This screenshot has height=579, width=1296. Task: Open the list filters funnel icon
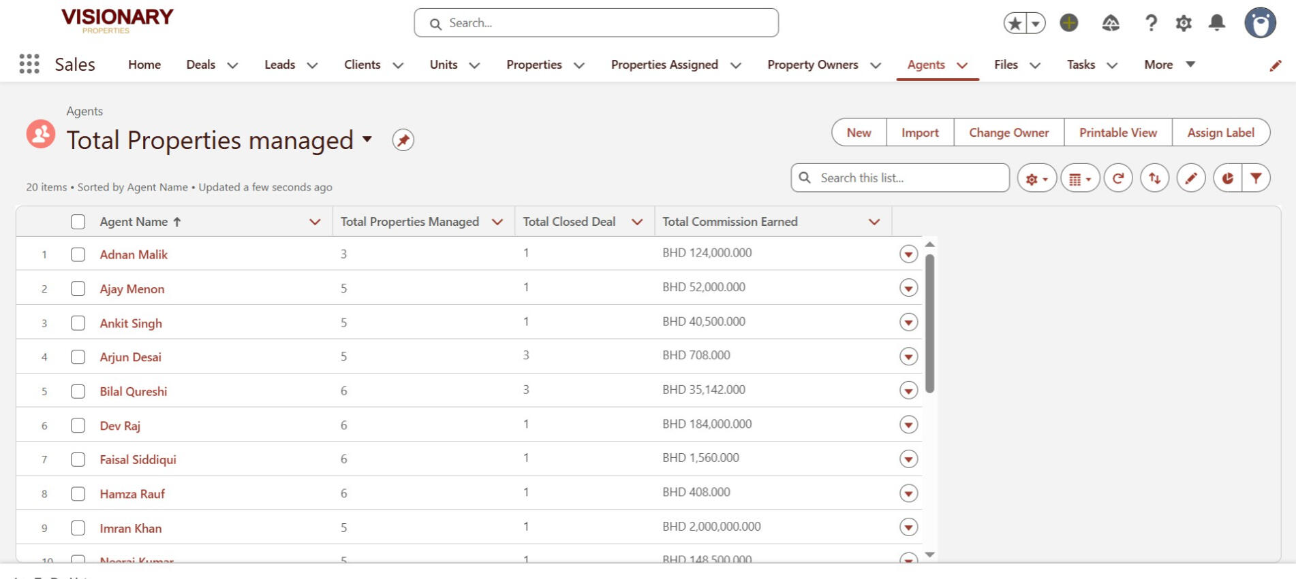[x=1256, y=178]
